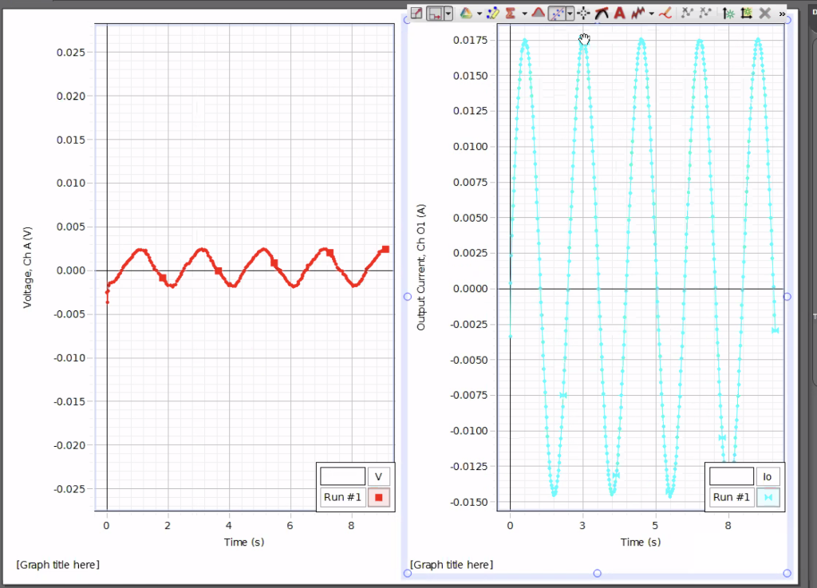817x588 pixels.
Task: Select the Zoom Select tool
Action: click(x=433, y=13)
